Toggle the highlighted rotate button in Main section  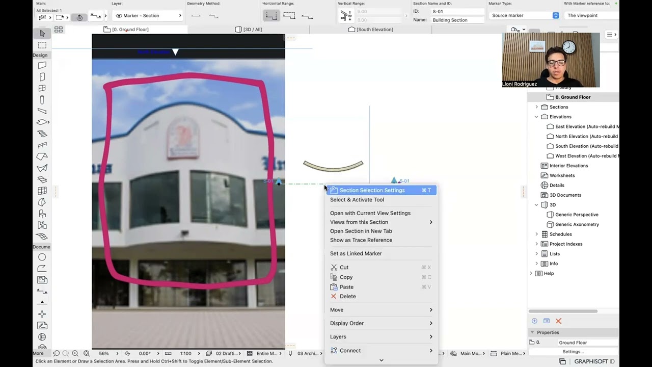79,17
